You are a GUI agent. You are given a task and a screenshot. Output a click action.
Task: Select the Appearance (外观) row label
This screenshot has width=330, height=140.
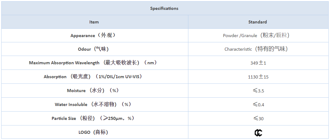click(93, 36)
